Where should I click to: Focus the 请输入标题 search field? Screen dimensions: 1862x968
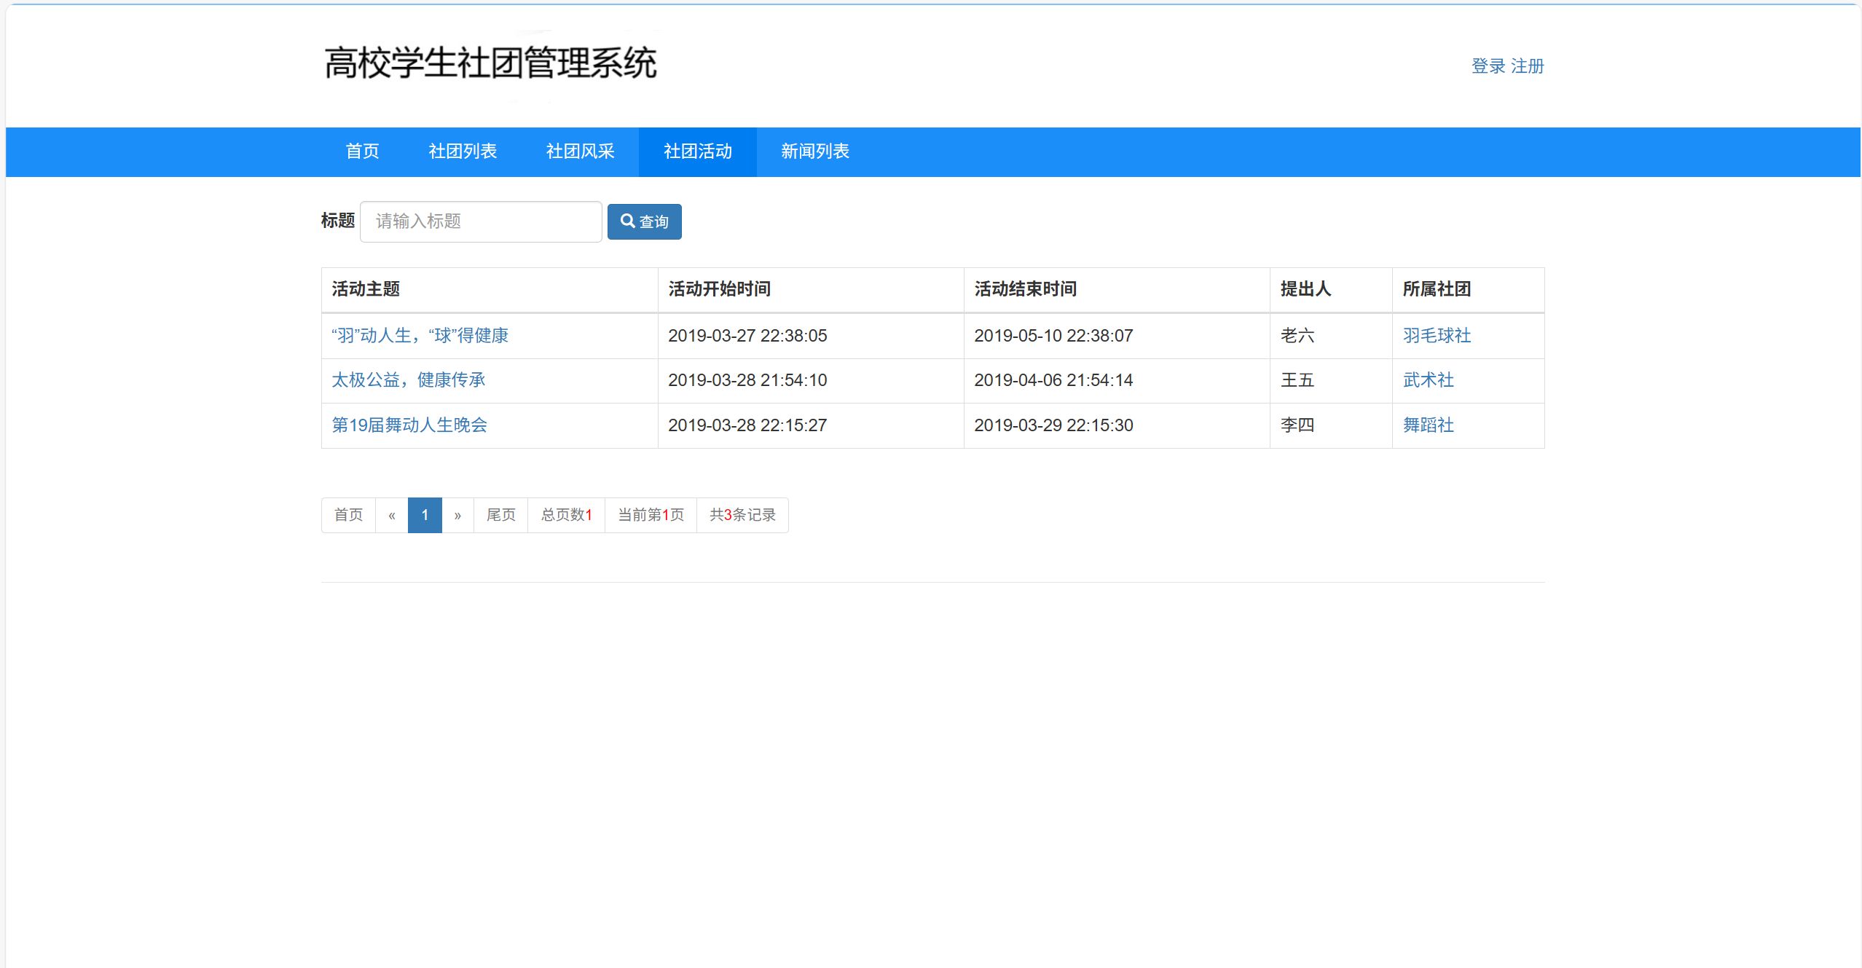tap(481, 221)
